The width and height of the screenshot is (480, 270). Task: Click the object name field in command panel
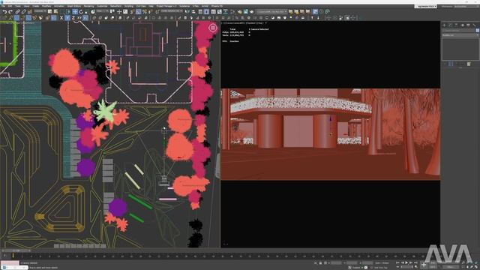458,30
